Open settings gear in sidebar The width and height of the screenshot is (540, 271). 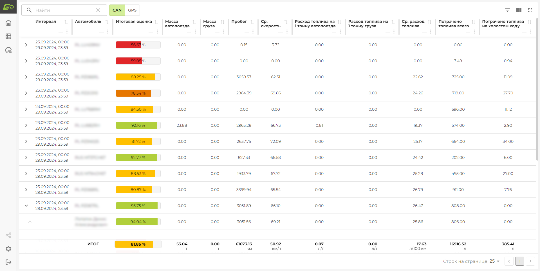coord(8,249)
